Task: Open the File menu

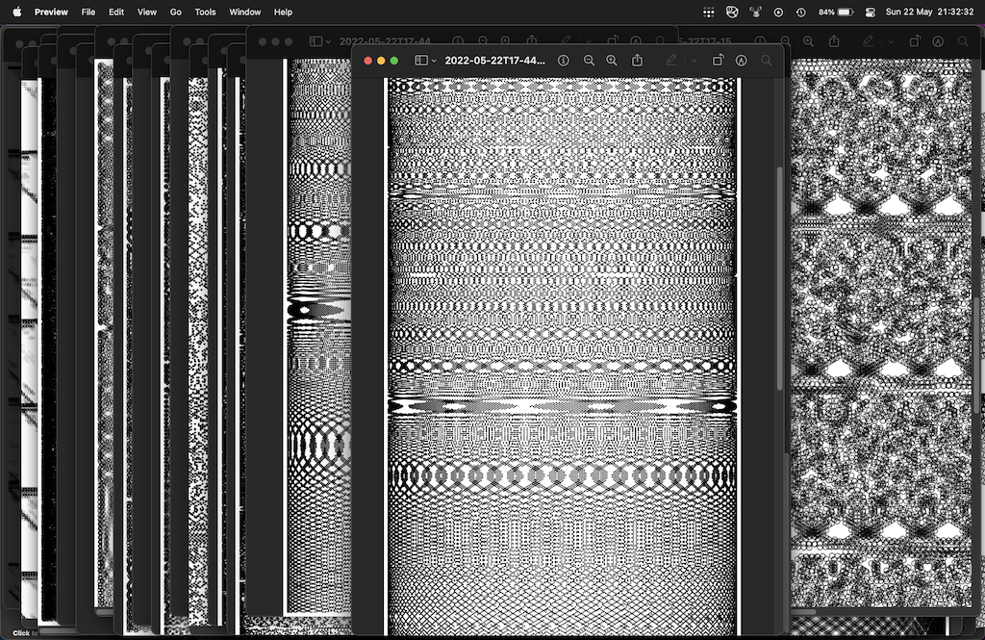Action: point(88,13)
